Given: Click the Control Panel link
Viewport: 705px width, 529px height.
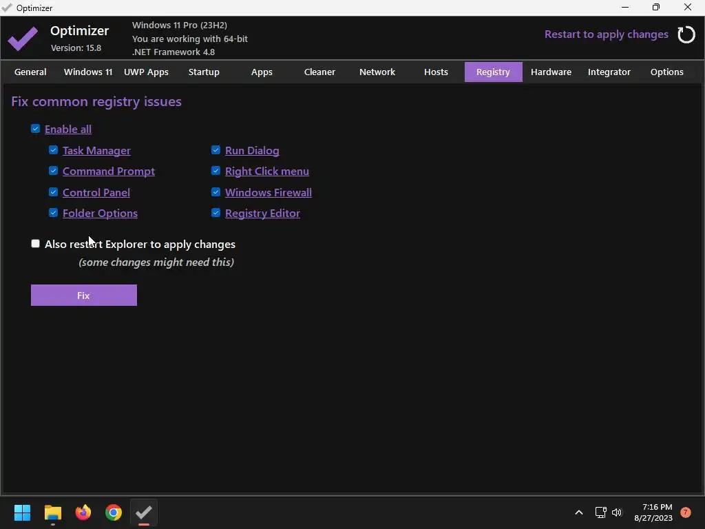Looking at the screenshot, I should coord(96,193).
